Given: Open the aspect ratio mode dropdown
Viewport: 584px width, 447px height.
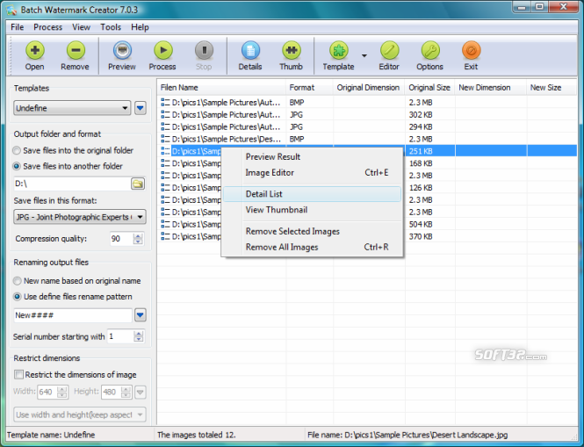Looking at the screenshot, I should click(x=80, y=415).
